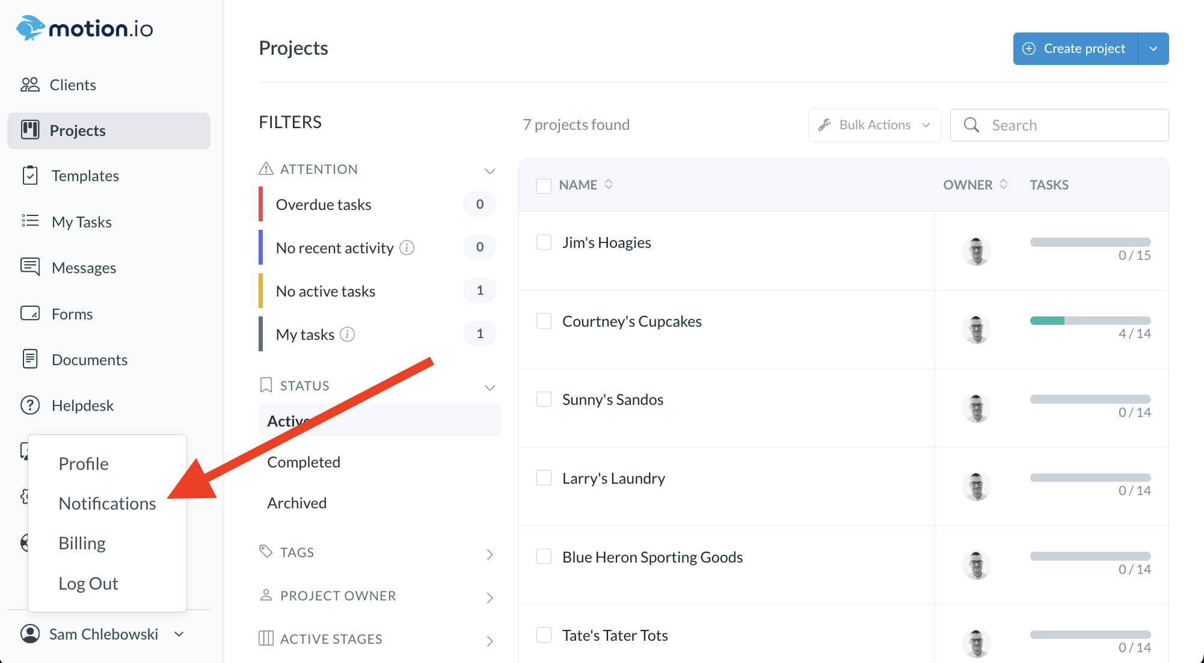The width and height of the screenshot is (1204, 663).
Task: Open the Sunny's Sandos project
Action: pos(612,400)
